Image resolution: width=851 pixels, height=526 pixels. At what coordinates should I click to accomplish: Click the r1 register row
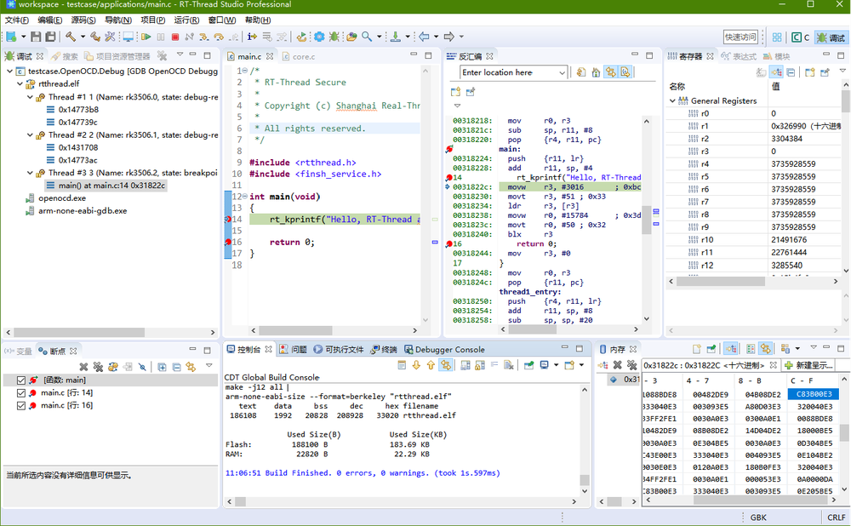[x=755, y=126]
